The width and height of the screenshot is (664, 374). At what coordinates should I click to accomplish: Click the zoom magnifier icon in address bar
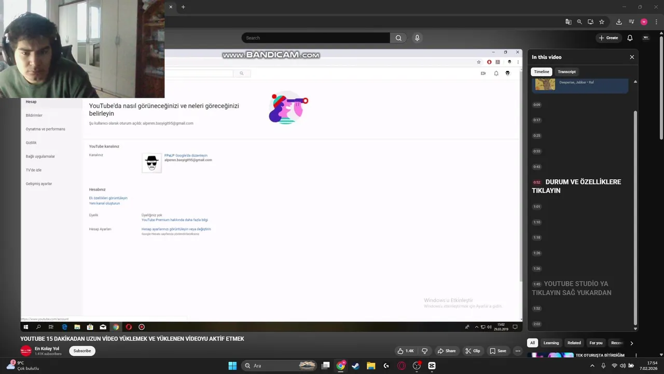point(579,22)
